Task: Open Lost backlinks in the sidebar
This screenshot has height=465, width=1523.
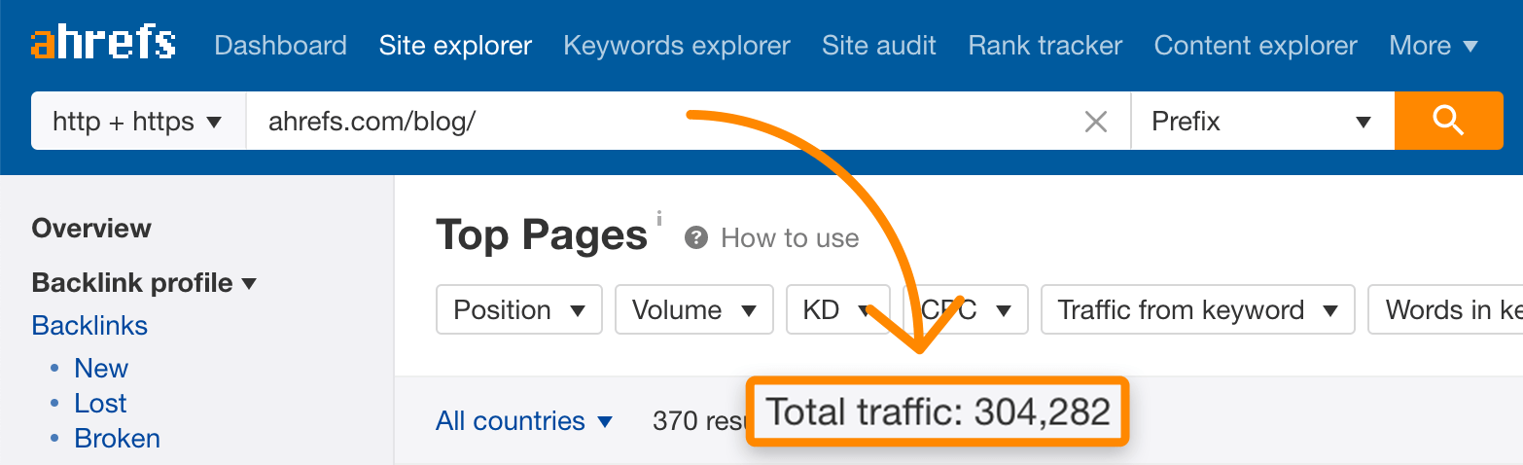Action: click(100, 404)
